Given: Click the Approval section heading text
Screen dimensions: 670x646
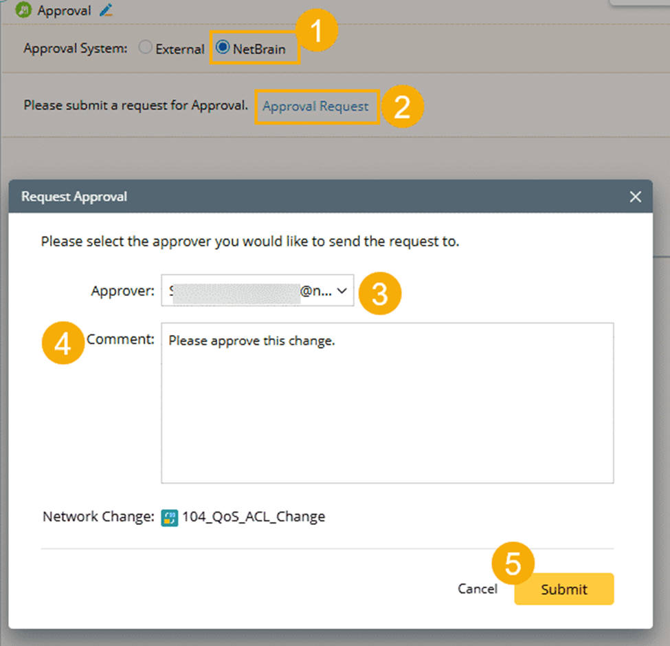Looking at the screenshot, I should 64,10.
